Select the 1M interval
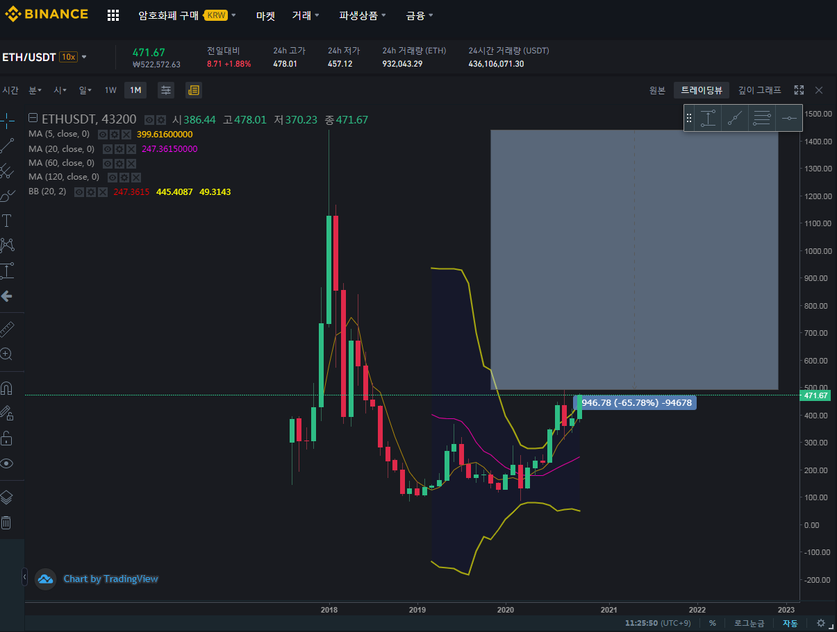The height and width of the screenshot is (632, 837). (135, 90)
